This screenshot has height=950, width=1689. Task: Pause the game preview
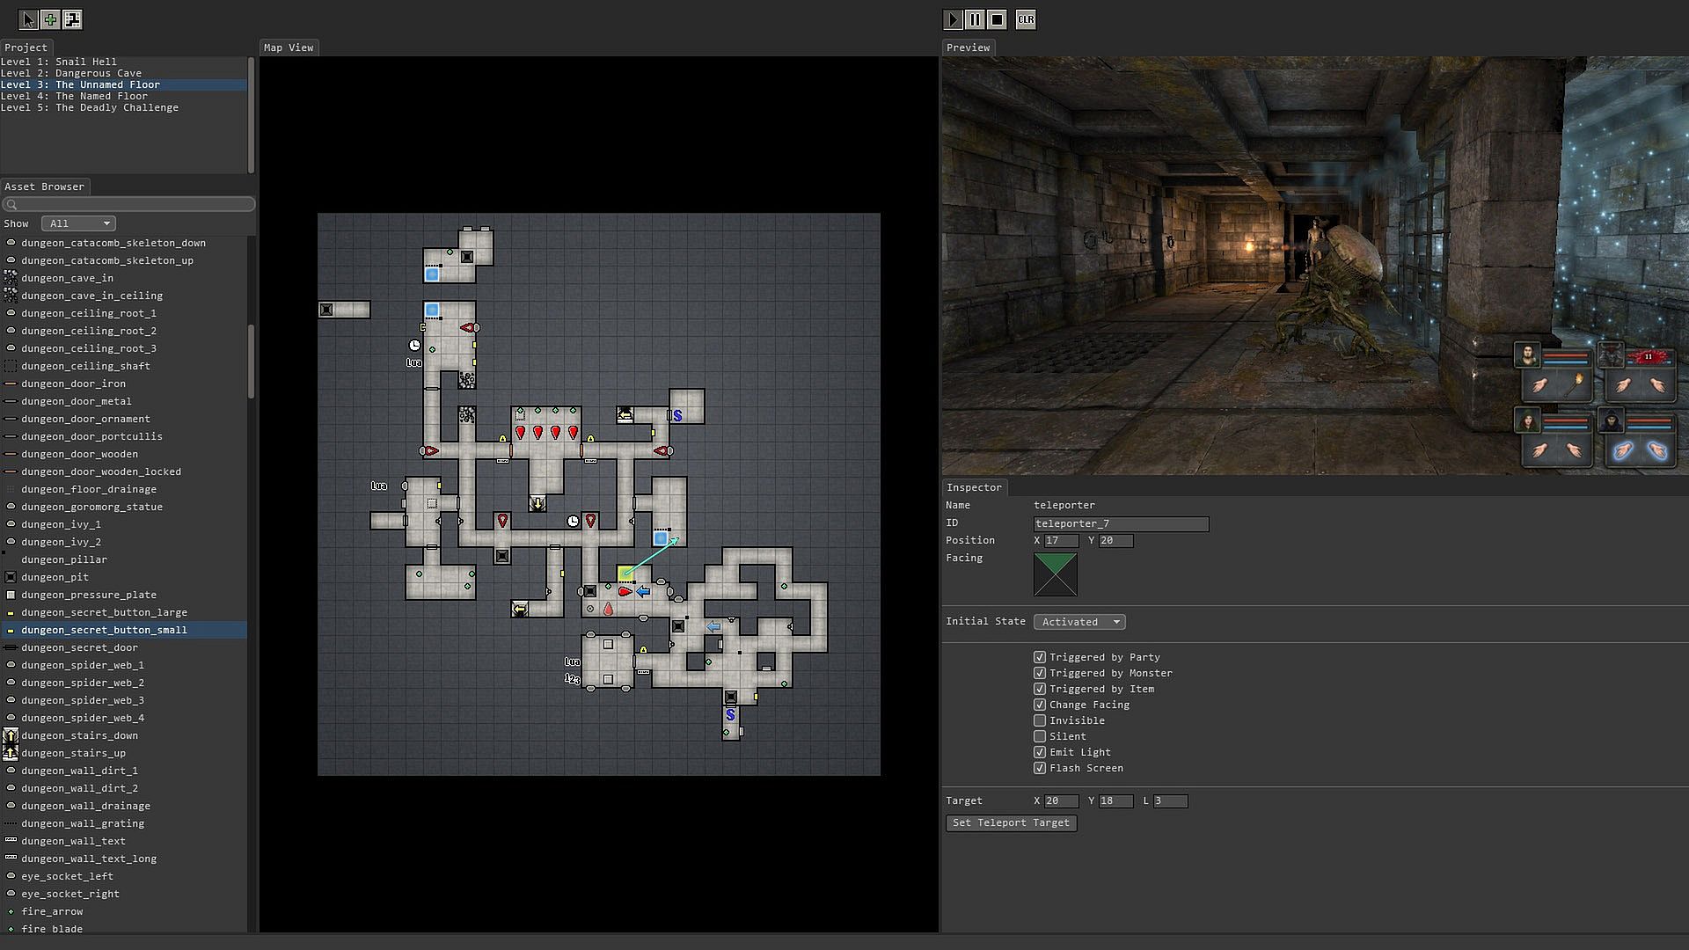click(x=975, y=19)
